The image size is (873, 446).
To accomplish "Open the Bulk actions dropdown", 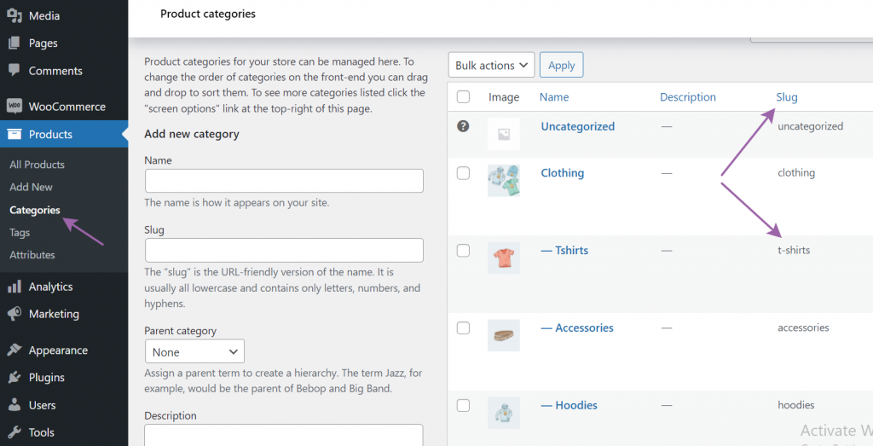I will pos(491,65).
